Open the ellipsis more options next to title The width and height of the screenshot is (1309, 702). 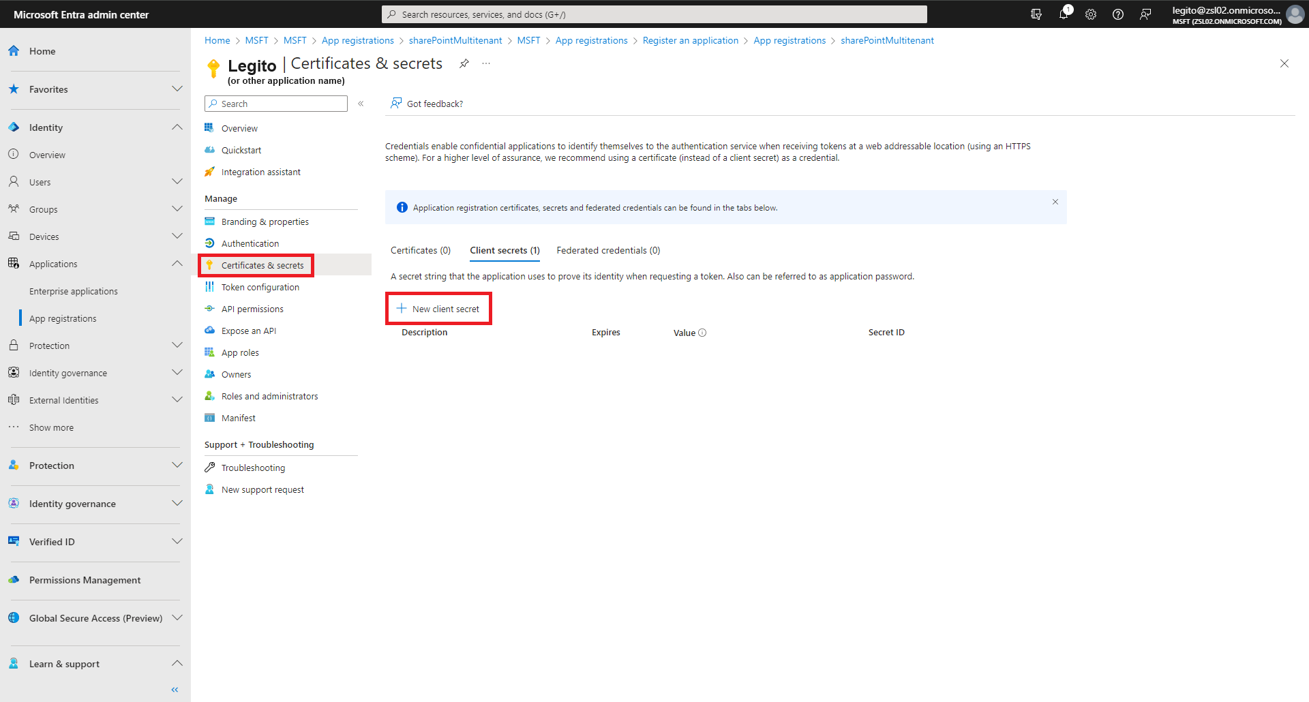pyautogui.click(x=486, y=63)
